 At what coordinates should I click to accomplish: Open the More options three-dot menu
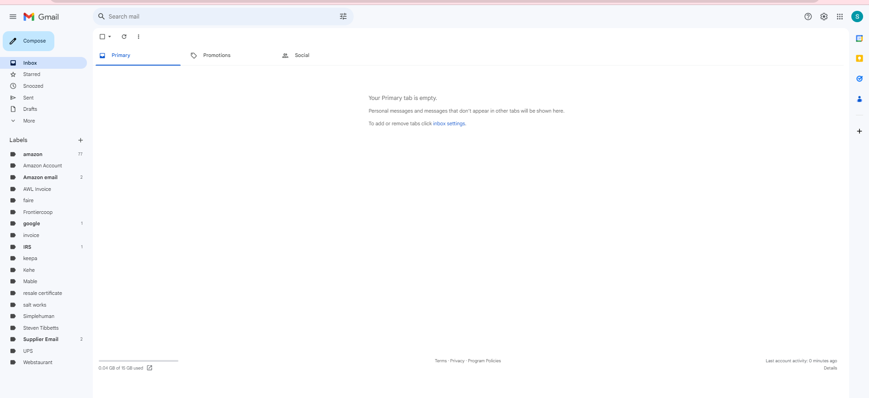click(x=139, y=37)
